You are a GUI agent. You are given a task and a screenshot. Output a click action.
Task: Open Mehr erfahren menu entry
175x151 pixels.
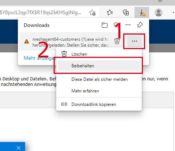click(99, 91)
